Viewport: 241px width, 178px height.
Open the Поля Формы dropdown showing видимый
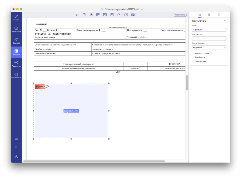click(209, 47)
